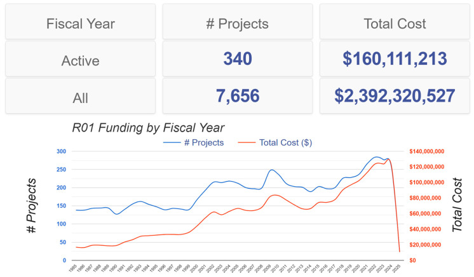The width and height of the screenshot is (474, 277).
Task: Click the $2,392,320,527 total cost value
Action: [395, 96]
